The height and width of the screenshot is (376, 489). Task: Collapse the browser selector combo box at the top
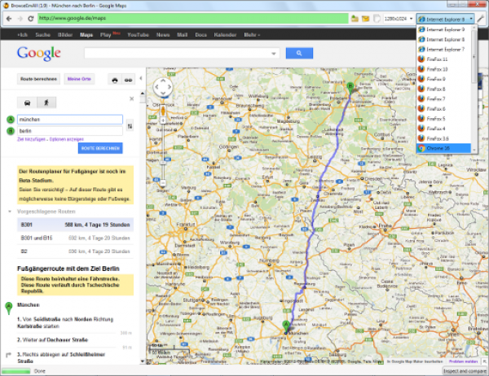pyautogui.click(x=445, y=19)
